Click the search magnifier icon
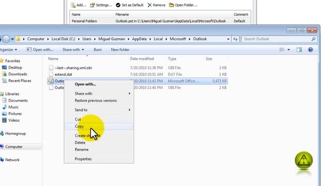Viewport: 331px width, 186px height. 313,39
